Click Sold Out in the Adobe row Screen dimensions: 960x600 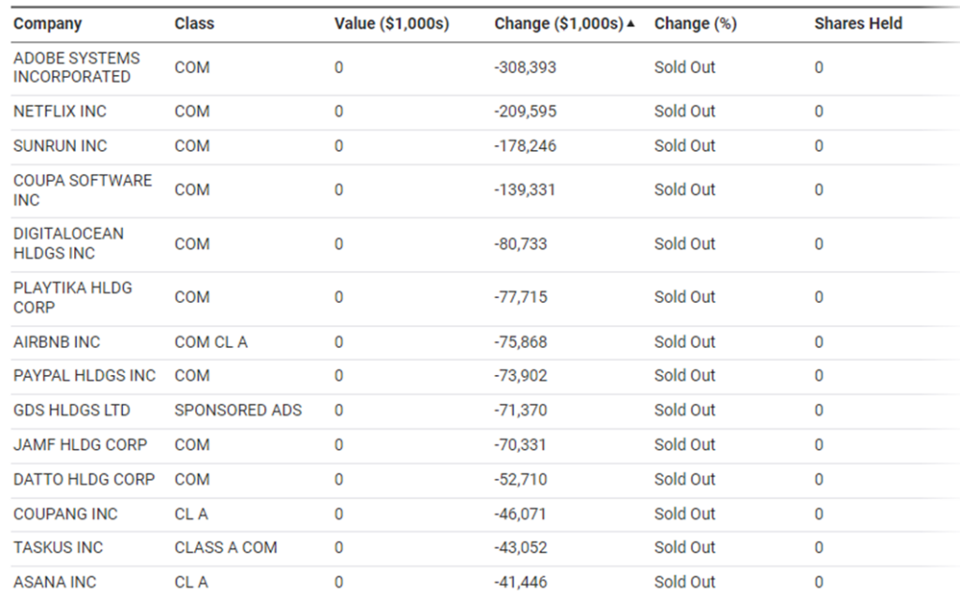click(684, 67)
